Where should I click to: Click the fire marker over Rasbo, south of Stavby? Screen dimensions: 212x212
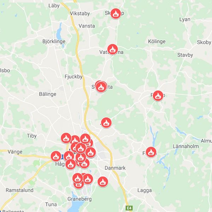158,96
